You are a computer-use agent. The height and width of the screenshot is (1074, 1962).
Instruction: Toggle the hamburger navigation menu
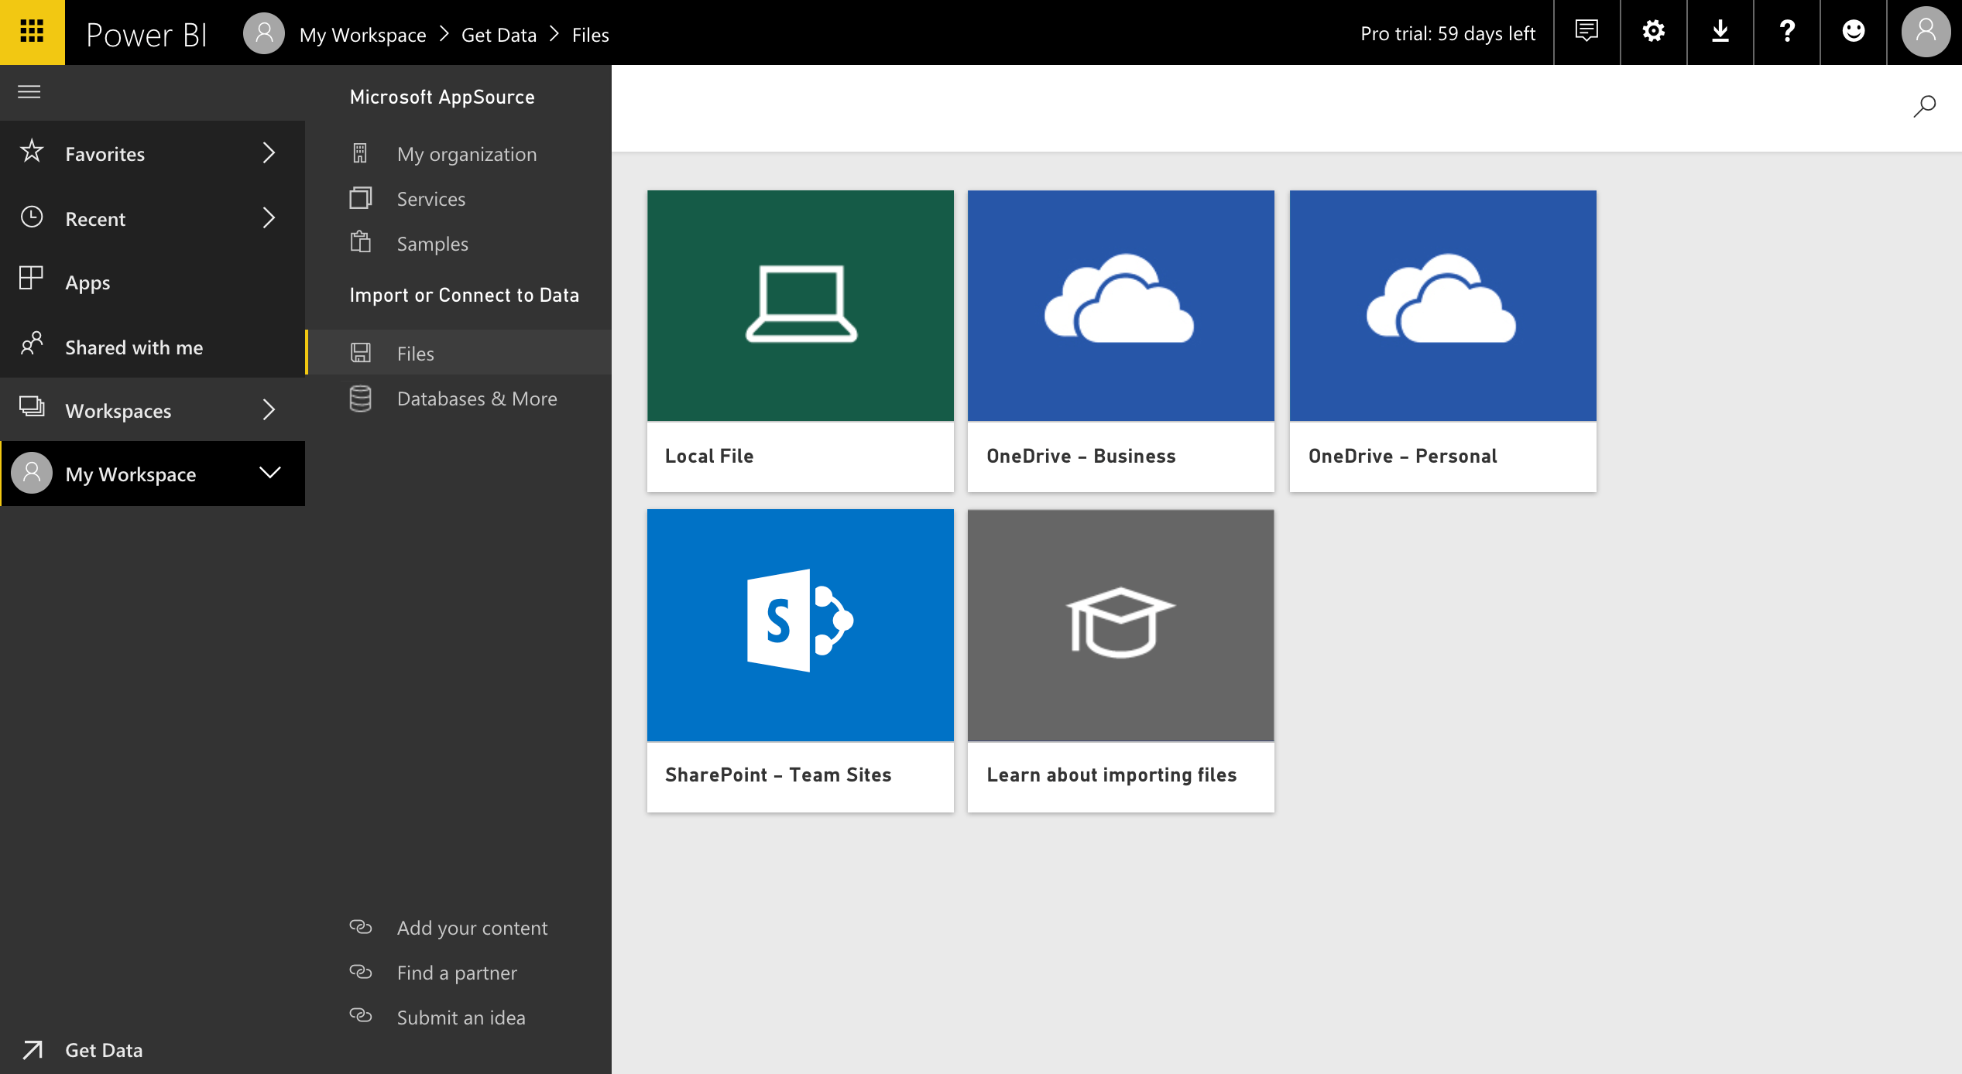point(29,92)
